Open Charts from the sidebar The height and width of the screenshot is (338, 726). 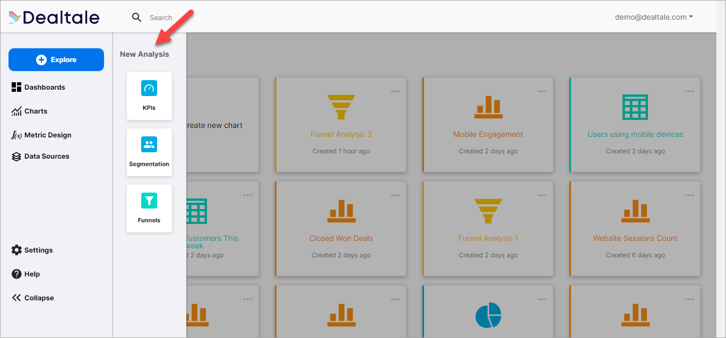pos(30,111)
